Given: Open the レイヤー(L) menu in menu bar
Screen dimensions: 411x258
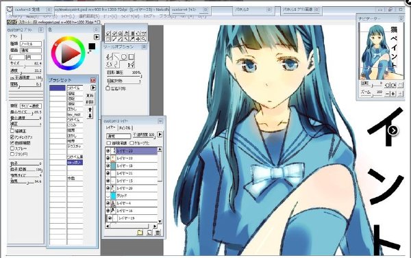Looking at the screenshot, I should click(x=68, y=16).
